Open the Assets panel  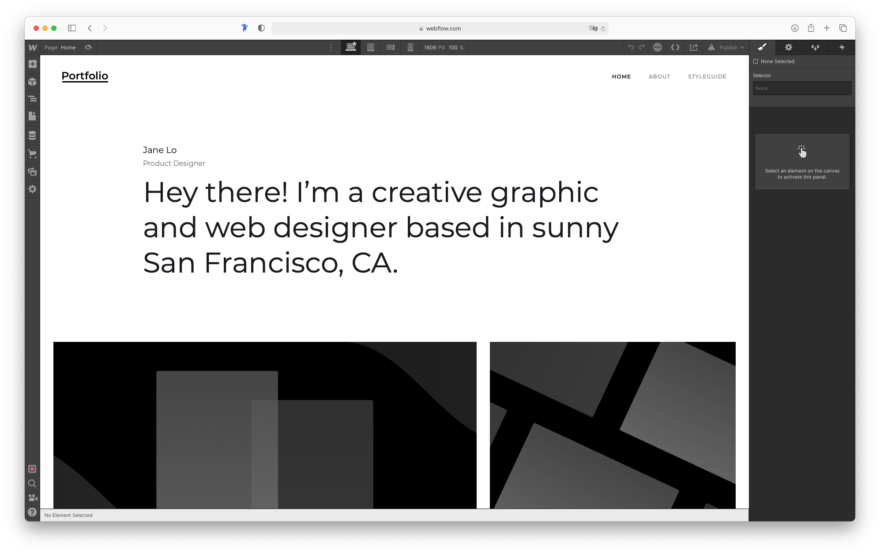[32, 172]
